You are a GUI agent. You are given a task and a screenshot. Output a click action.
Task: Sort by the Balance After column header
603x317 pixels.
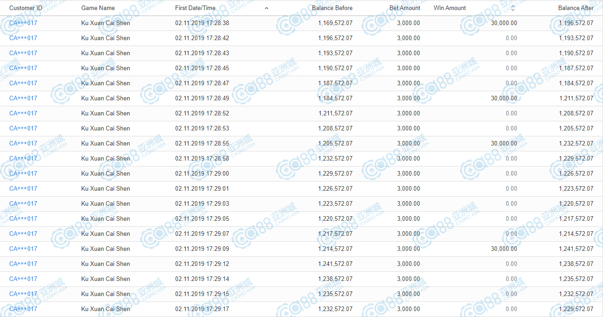[576, 8]
